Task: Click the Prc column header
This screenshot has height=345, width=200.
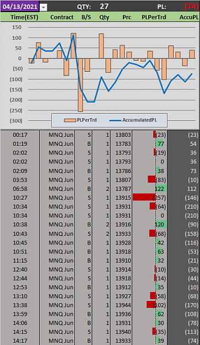Action: coord(127,17)
